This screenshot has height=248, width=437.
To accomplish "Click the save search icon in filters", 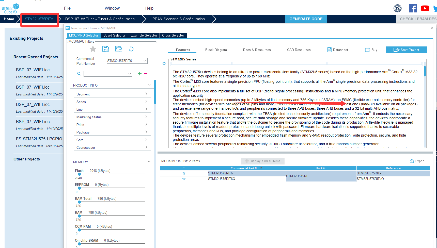I will tap(105, 49).
